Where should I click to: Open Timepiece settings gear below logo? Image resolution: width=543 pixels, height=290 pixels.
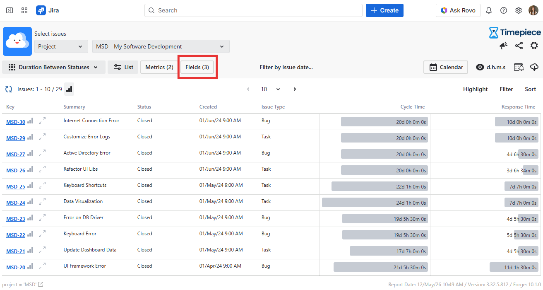[x=534, y=46]
